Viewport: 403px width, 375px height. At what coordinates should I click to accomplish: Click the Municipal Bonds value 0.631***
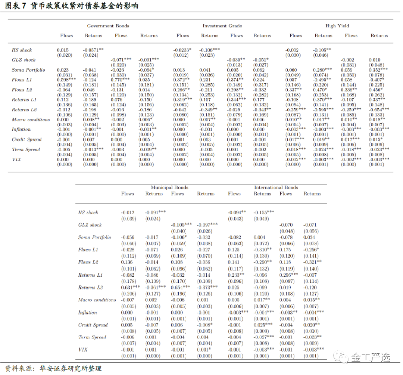point(130,287)
